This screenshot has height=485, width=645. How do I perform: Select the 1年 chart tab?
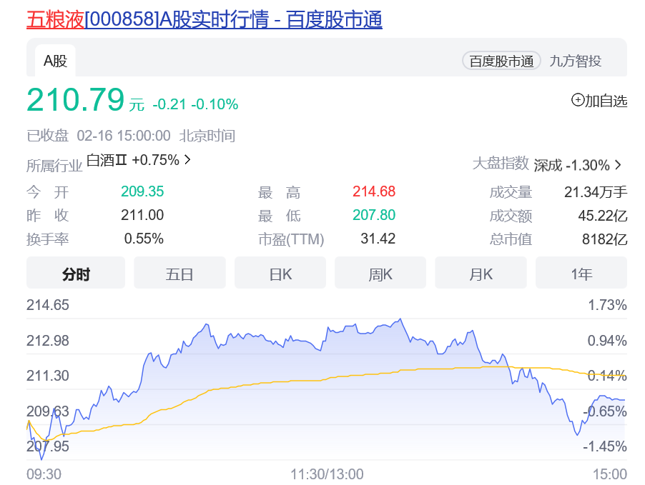(581, 273)
